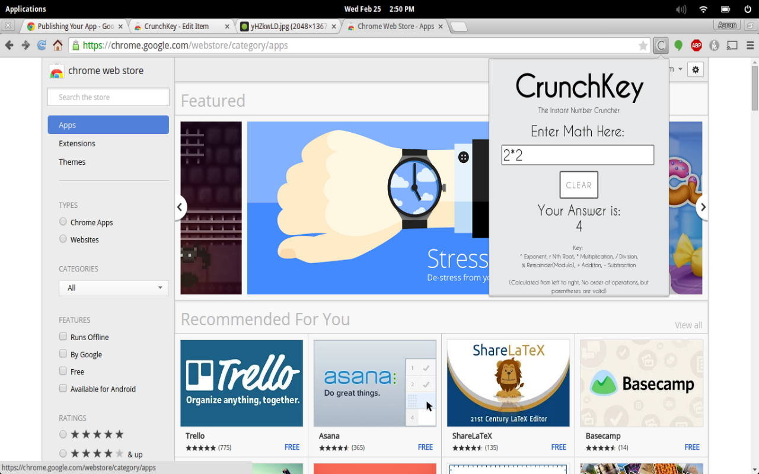Open the web store settings gear
759x474 pixels.
(x=696, y=69)
